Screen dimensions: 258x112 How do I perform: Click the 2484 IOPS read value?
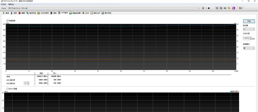(x=43, y=80)
